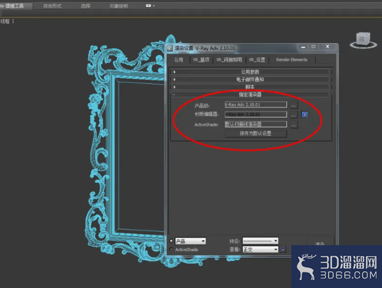Select the ActiveShade radio button
Screen dimensions: 382x288
(171, 249)
